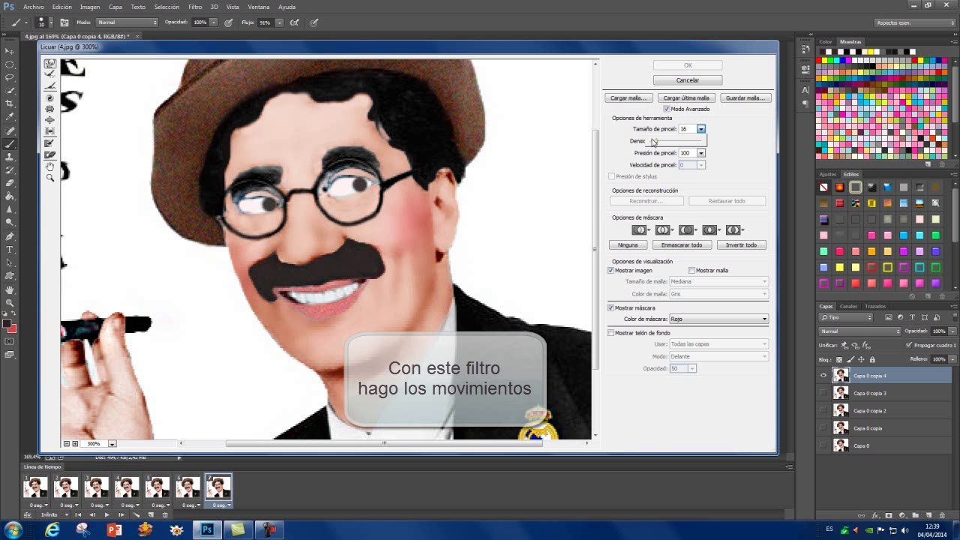Select the Crop tool
Image resolution: width=960 pixels, height=540 pixels.
tap(10, 103)
